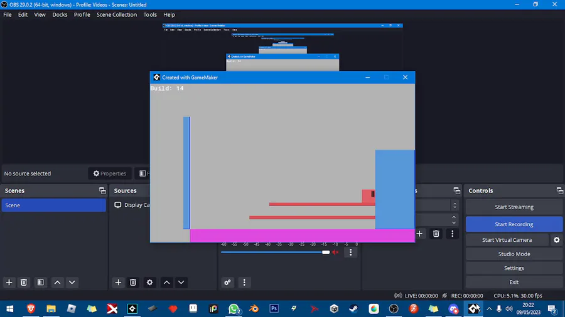Screen dimensions: 565x317
Task: Open Blender from taskbar
Action: (x=254, y=309)
